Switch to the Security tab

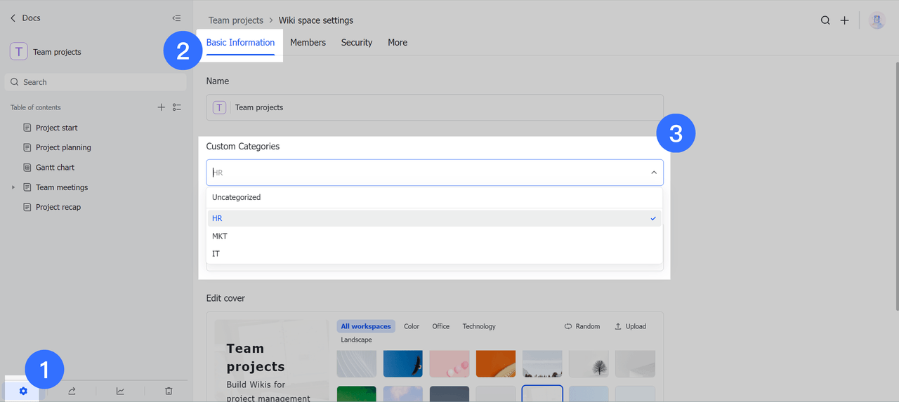coord(357,43)
